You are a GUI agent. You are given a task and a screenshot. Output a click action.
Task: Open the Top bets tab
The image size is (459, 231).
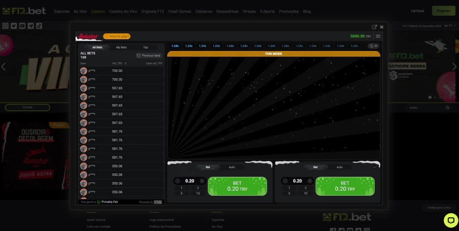click(x=145, y=47)
